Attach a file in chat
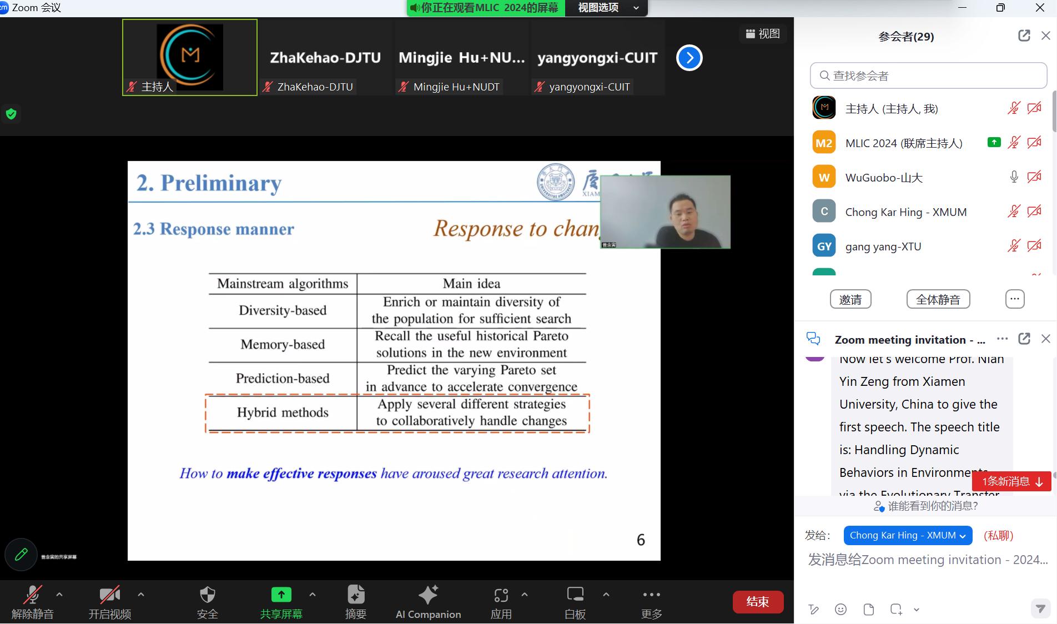This screenshot has width=1057, height=624. tap(869, 610)
